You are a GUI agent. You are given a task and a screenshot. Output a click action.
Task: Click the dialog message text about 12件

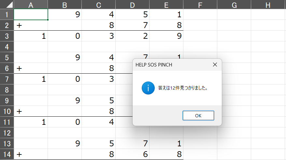click(183, 88)
